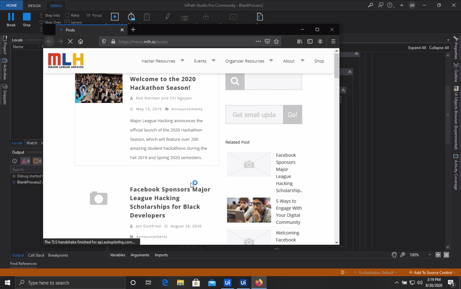Switch to the Watch tab

32,143
